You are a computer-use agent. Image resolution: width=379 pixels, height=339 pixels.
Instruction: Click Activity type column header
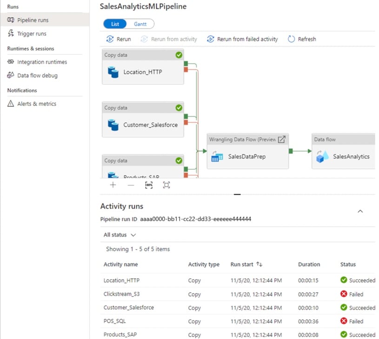204,264
